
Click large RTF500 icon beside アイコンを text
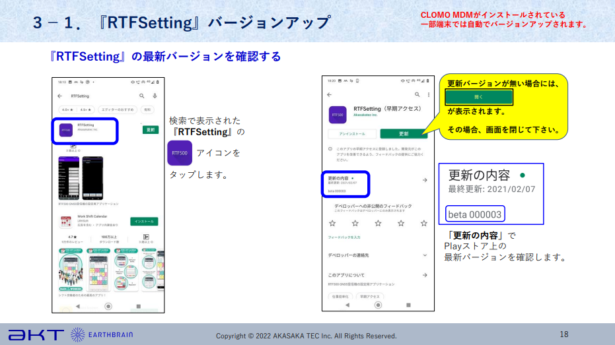(x=180, y=153)
